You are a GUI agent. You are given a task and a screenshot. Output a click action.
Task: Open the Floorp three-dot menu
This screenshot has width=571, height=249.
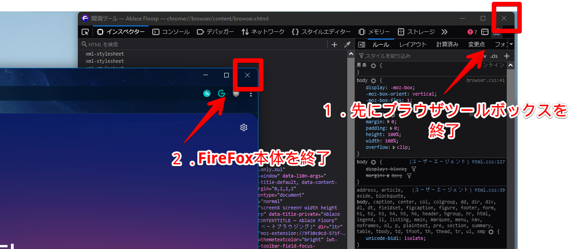(251, 94)
